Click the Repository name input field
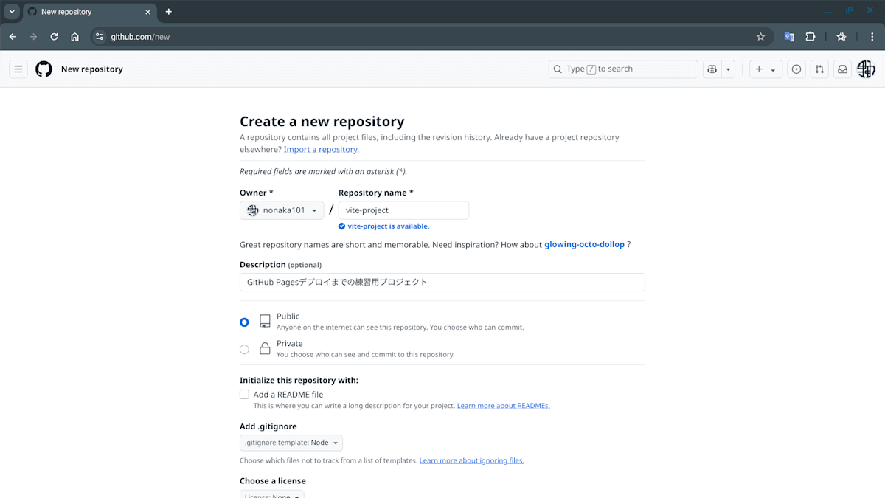Screen dimensions: 885x498 (403, 210)
